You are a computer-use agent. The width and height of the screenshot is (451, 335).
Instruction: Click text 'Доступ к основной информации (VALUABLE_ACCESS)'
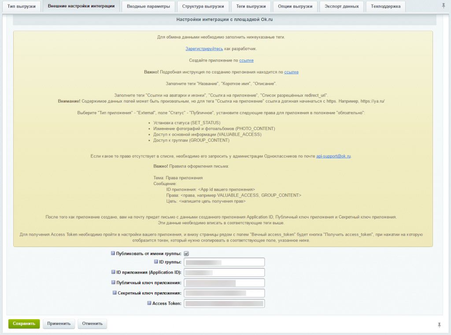click(207, 134)
